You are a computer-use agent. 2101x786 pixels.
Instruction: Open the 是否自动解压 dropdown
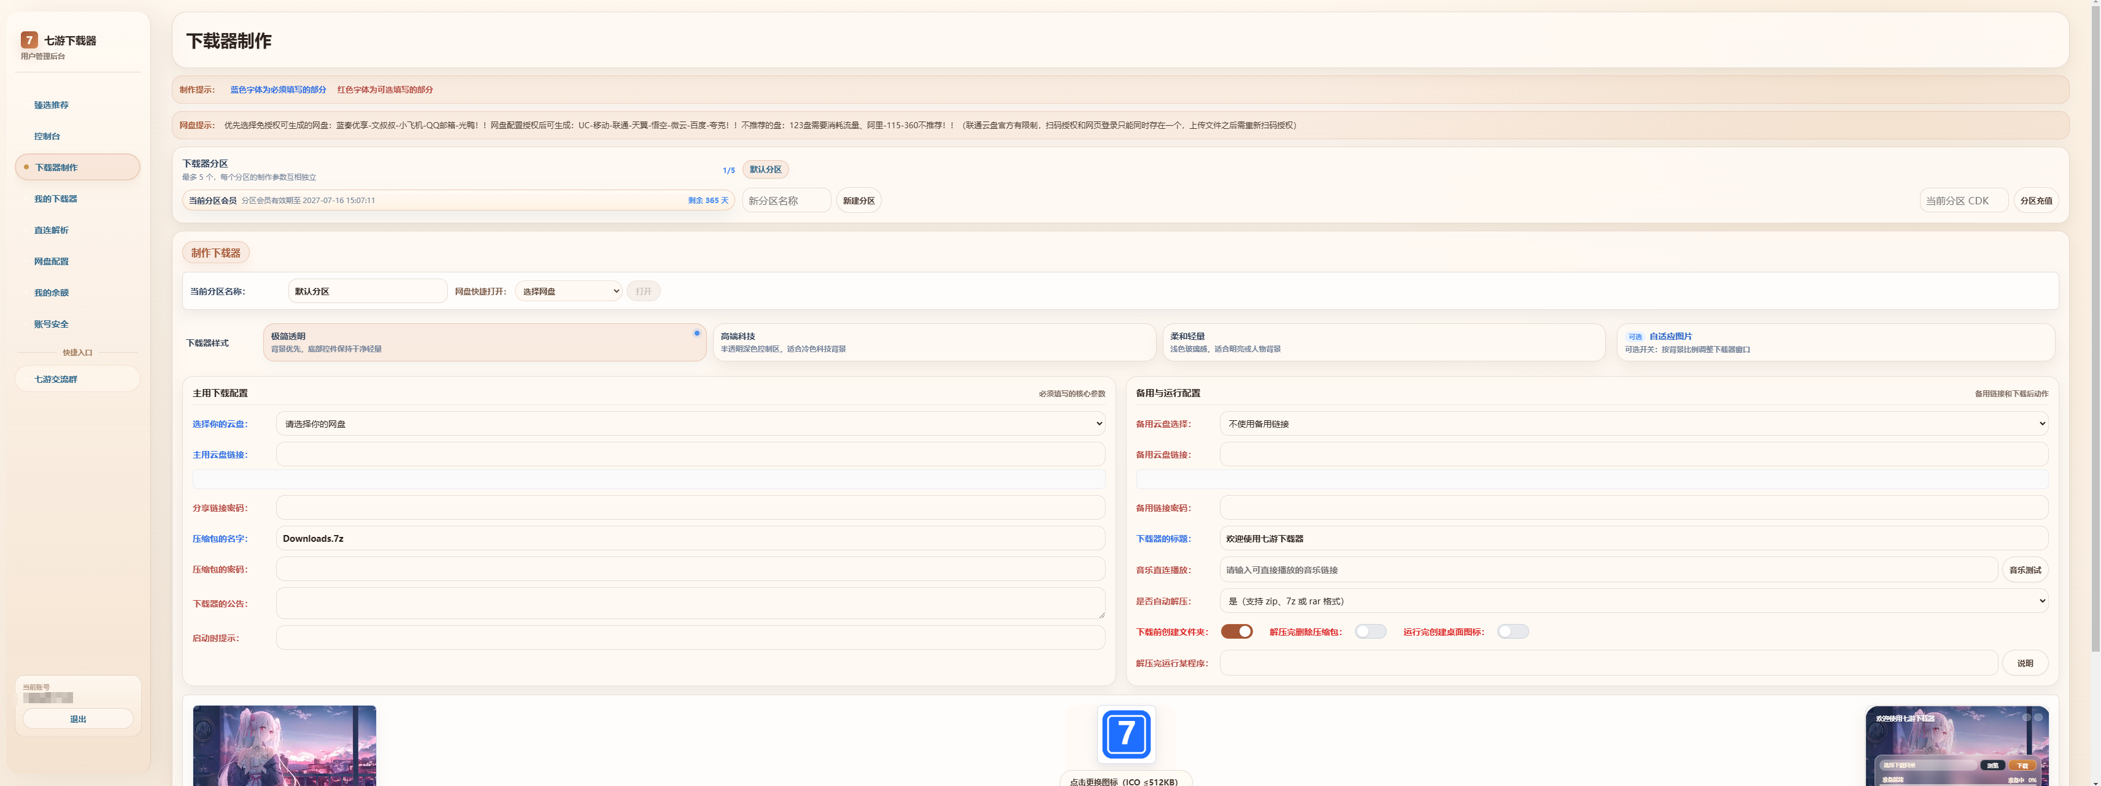[x=1633, y=601]
